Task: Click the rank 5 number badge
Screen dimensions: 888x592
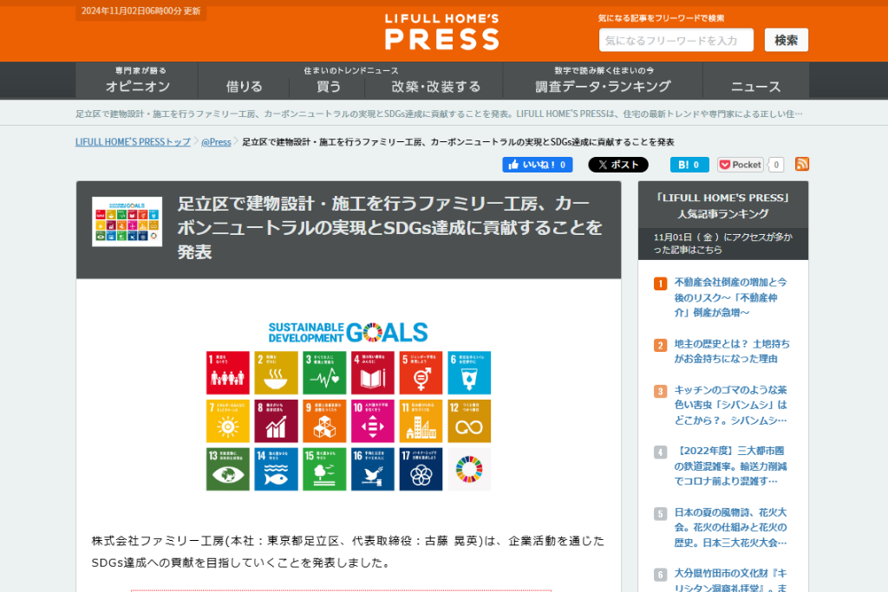Action: coord(660,513)
